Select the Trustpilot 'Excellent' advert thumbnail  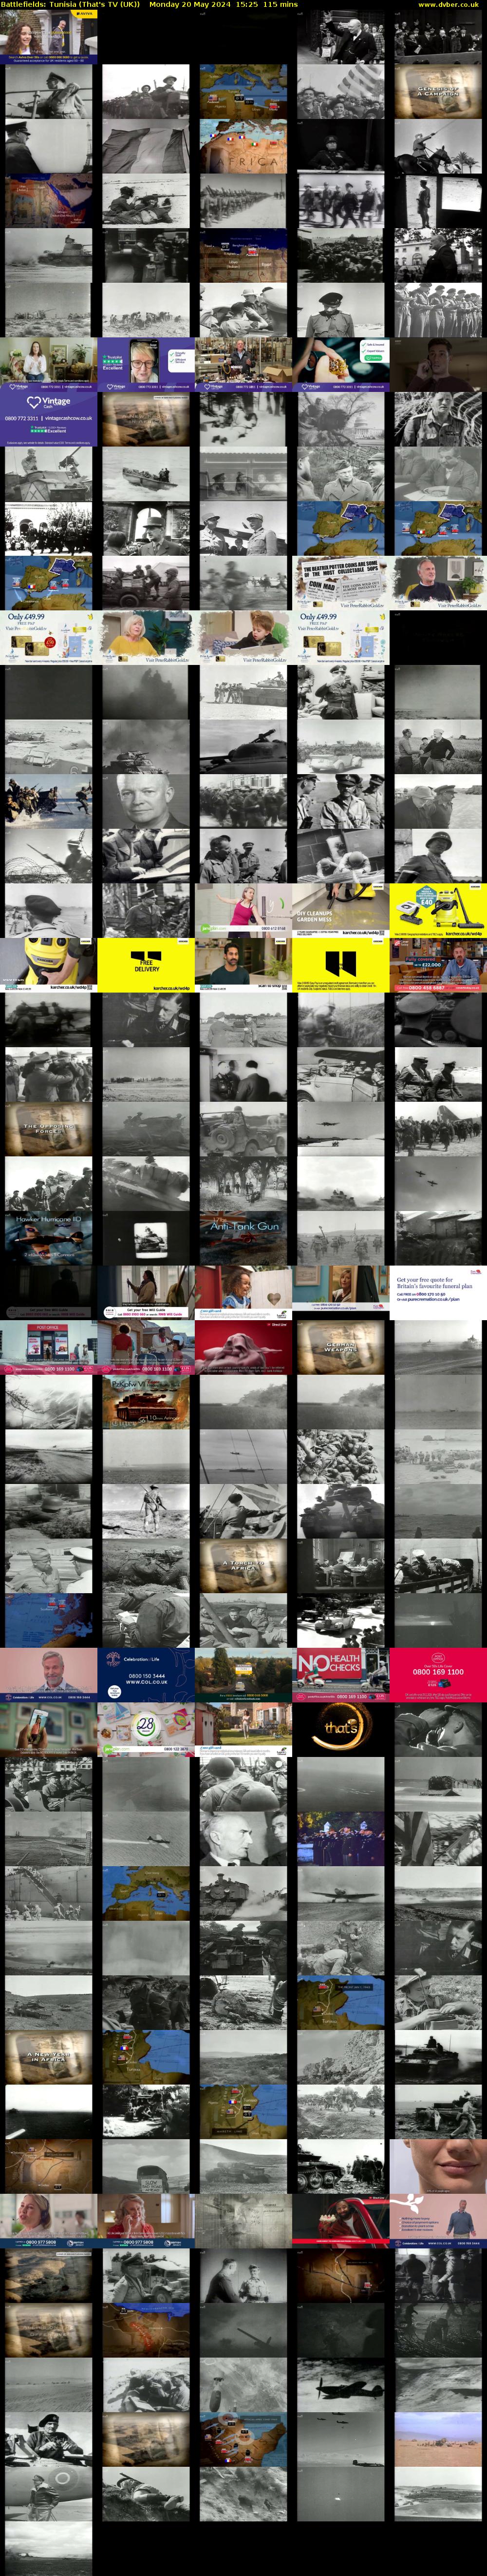(146, 364)
